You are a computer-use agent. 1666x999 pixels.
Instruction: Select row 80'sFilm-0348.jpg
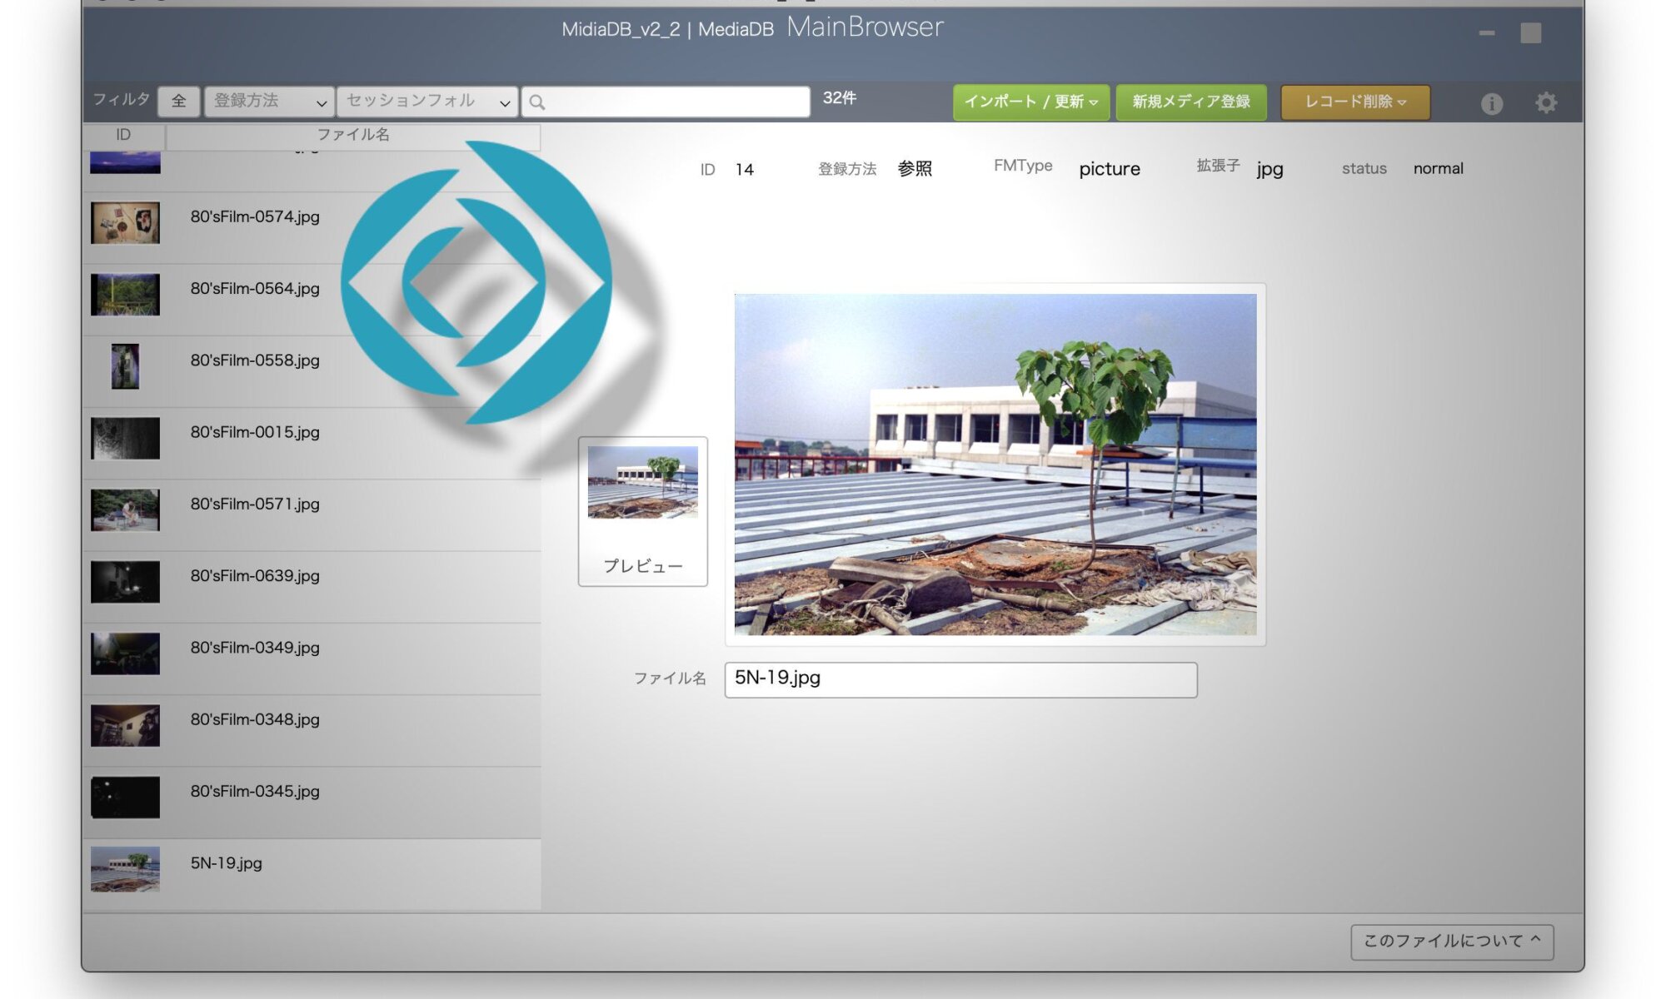[312, 730]
